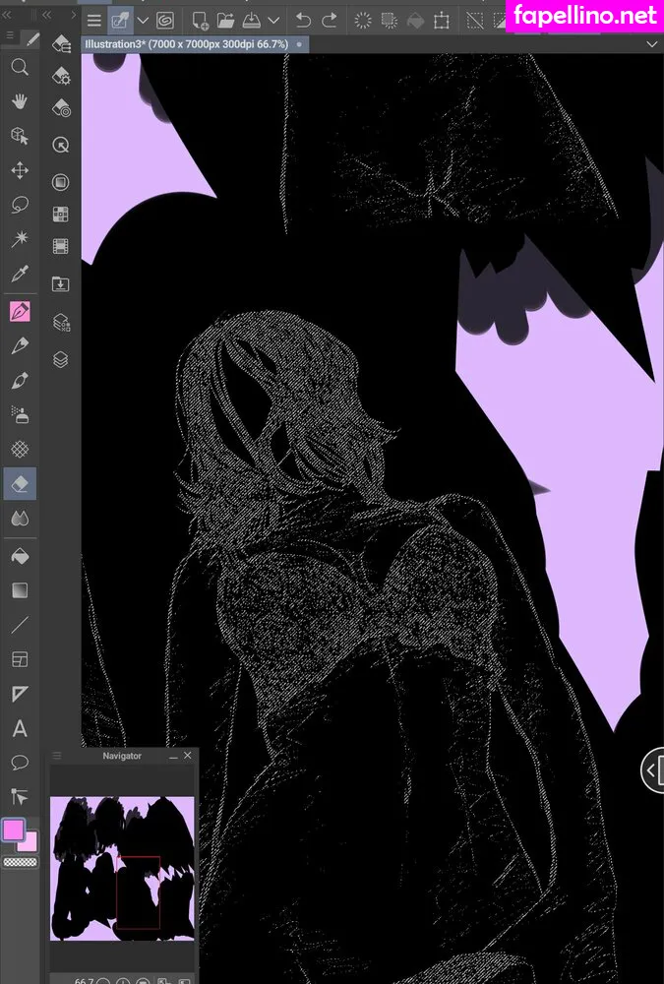Screen dimensions: 664x984
Task: Select the Gradient tool
Action: 19,591
